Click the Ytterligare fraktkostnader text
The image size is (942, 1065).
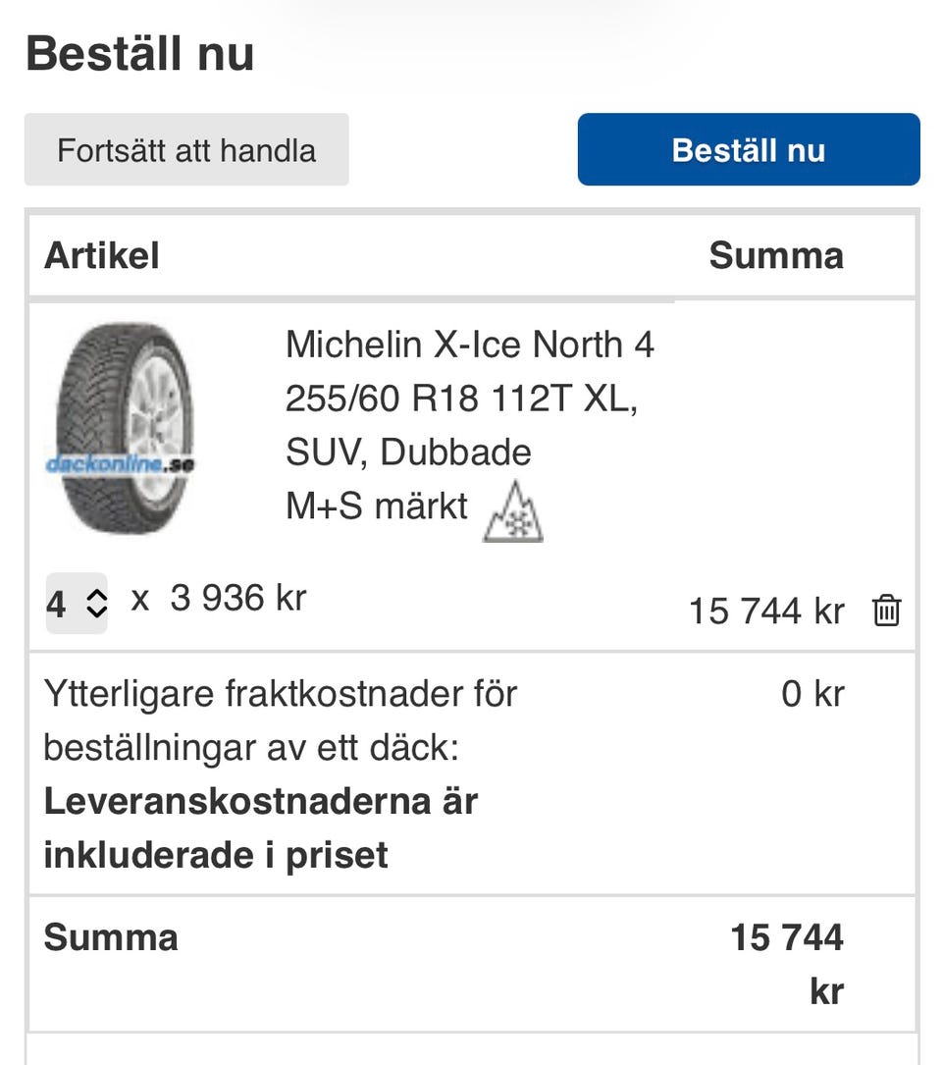click(x=280, y=694)
